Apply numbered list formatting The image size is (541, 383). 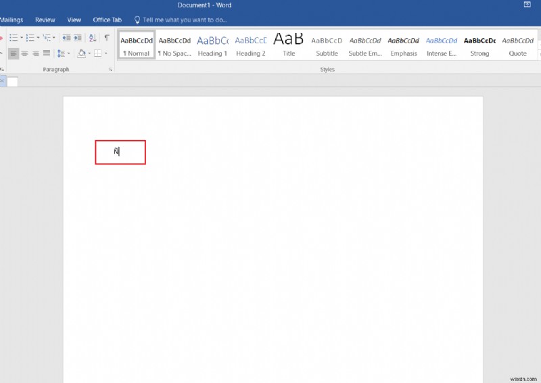[30, 38]
